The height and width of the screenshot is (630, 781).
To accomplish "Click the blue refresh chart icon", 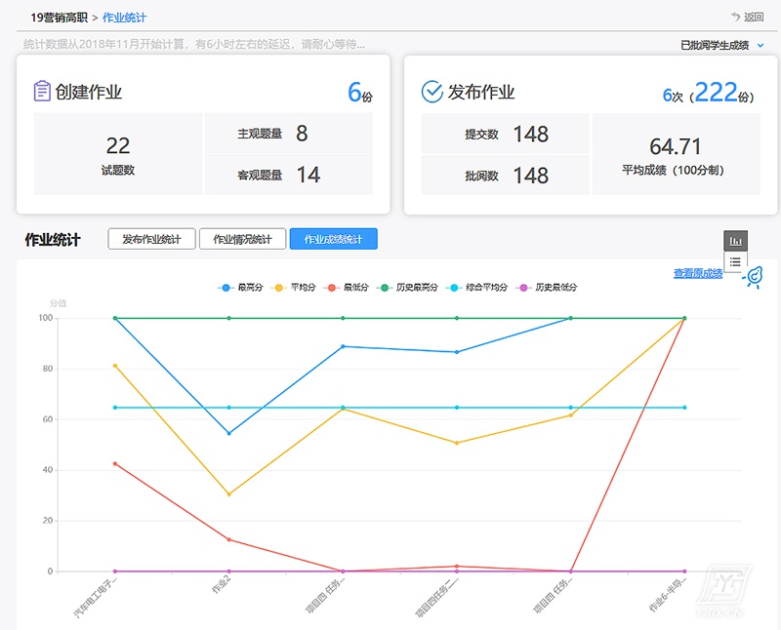I will (753, 278).
